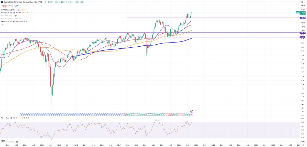Screen dimensions: 307x147
Task: Click the 2031 label on time axis
Action: point(238,145)
